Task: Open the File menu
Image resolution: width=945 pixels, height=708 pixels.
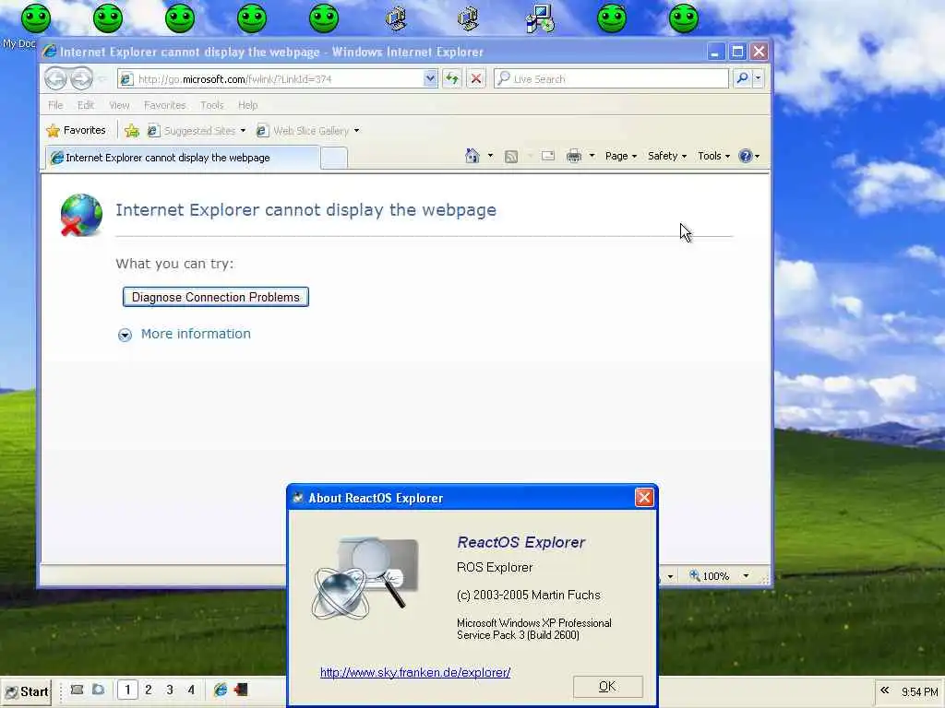Action: point(55,105)
